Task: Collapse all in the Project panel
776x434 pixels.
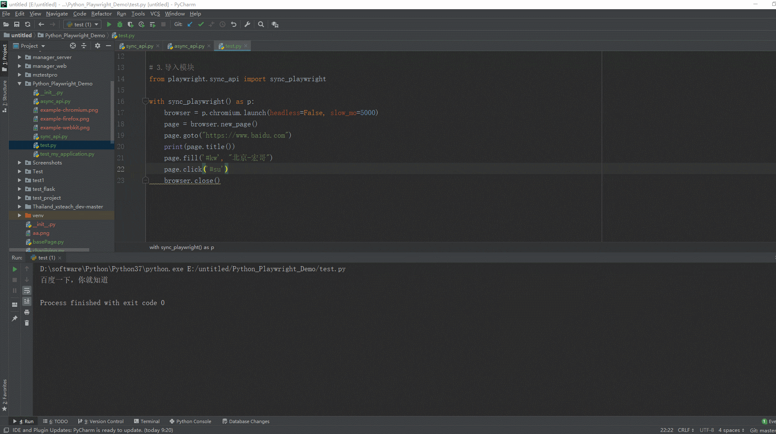Action: [x=84, y=46]
